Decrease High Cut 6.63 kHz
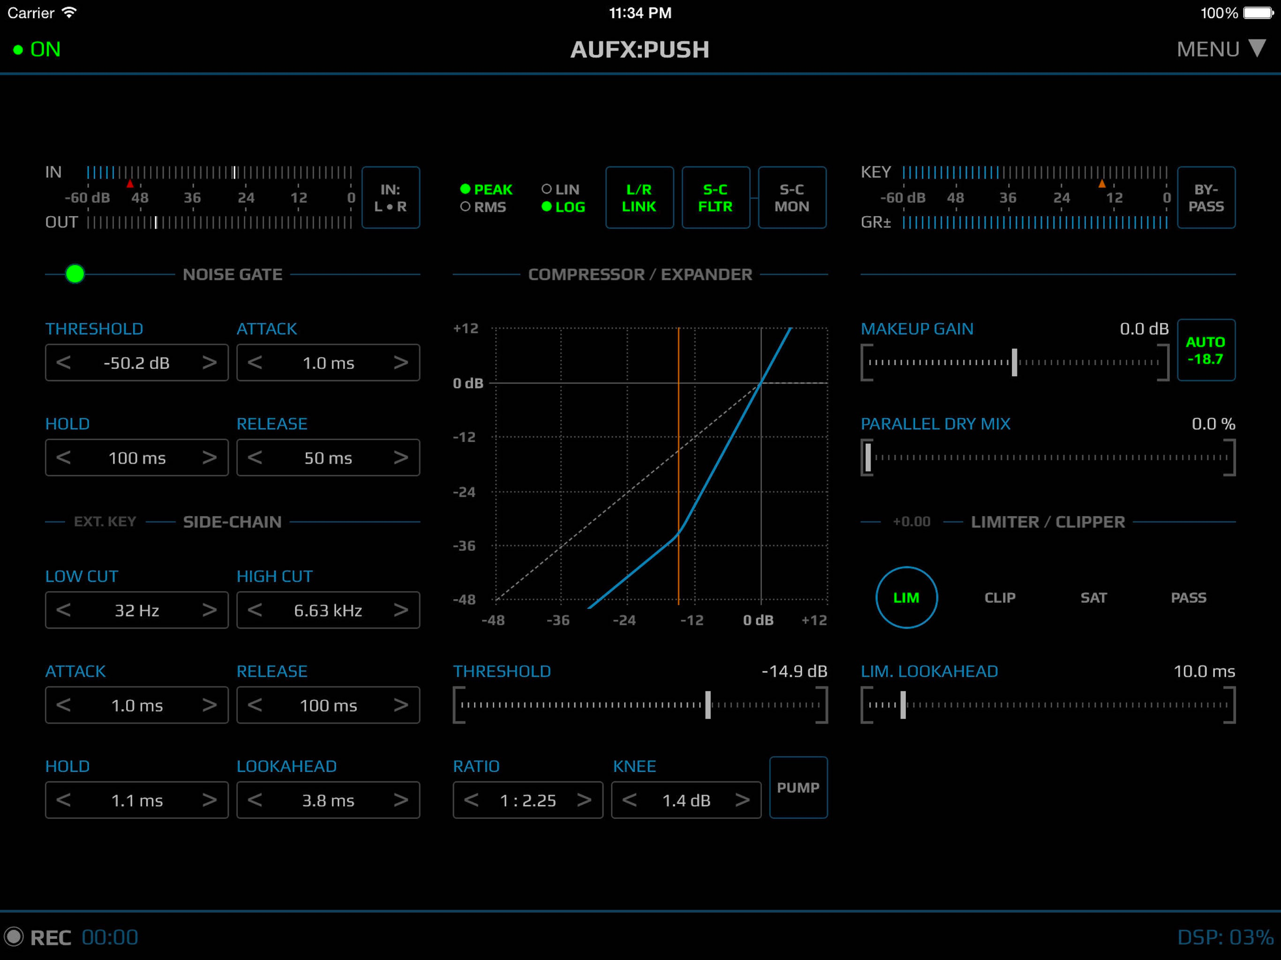This screenshot has height=960, width=1281. tap(255, 610)
